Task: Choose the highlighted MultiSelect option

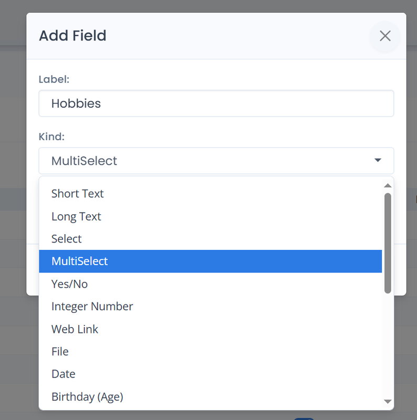Action: pyautogui.click(x=80, y=261)
